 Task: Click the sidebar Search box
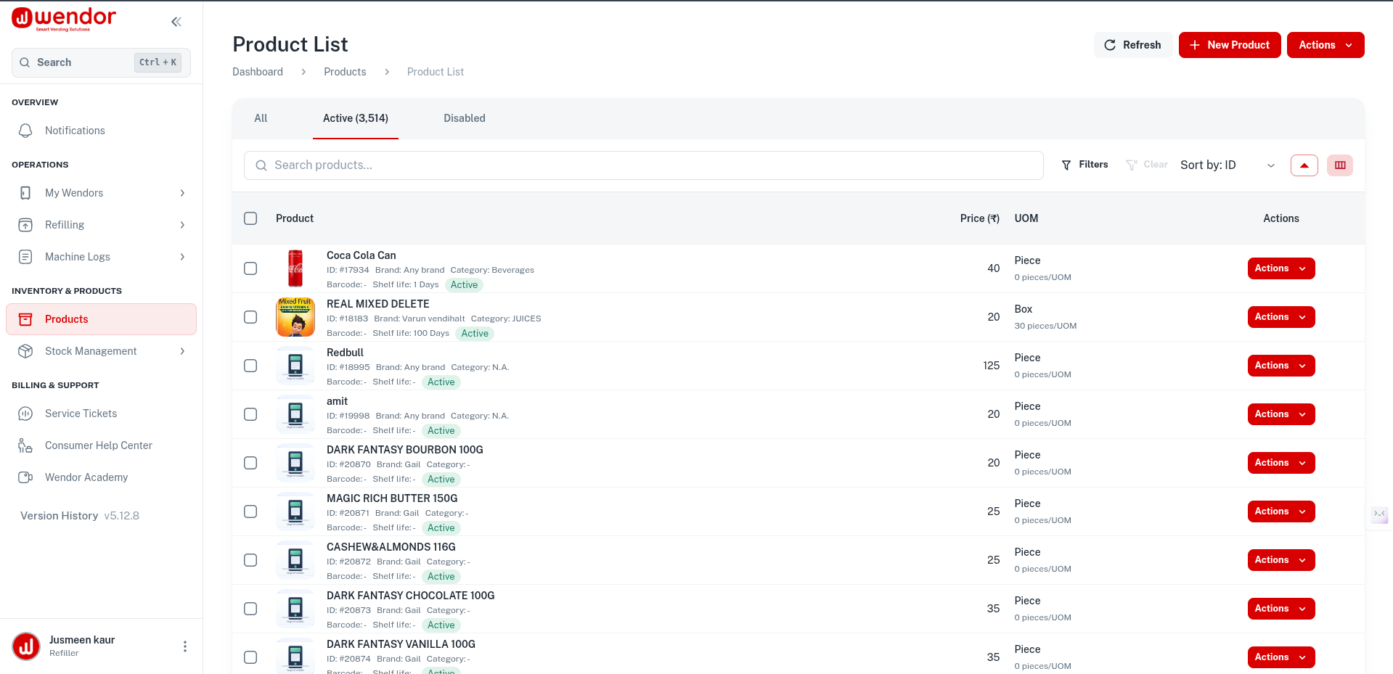(x=101, y=62)
